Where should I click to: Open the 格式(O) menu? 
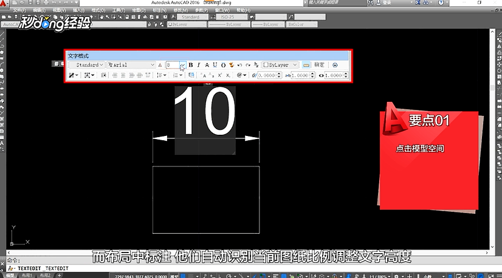(98, 10)
